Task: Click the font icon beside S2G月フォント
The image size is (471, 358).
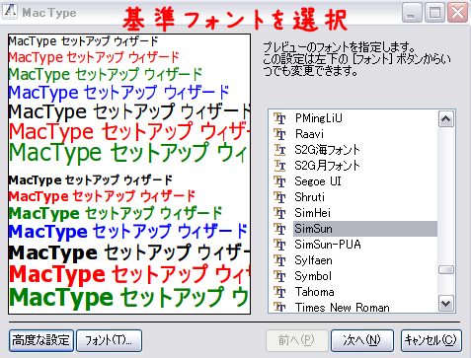Action: click(x=279, y=166)
